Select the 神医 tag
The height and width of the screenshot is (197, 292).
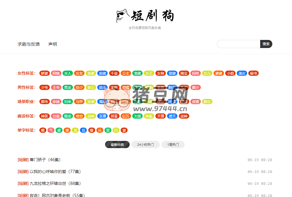[x=44, y=116]
